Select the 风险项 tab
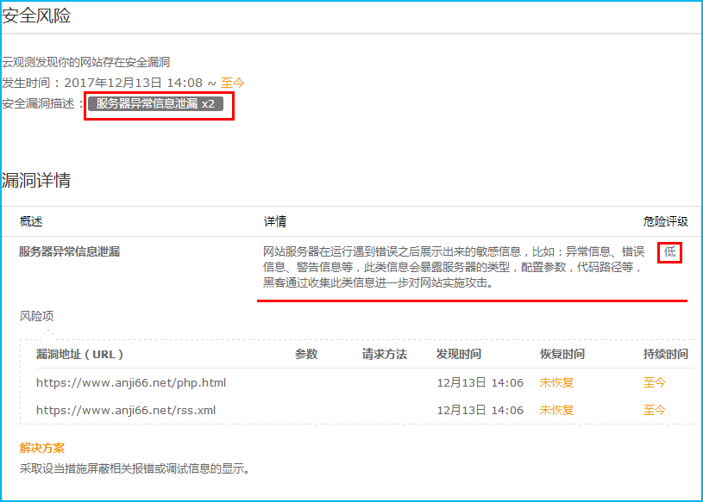The height and width of the screenshot is (502, 703). tap(36, 316)
